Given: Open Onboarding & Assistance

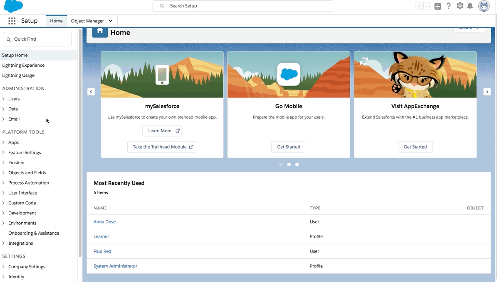Looking at the screenshot, I should [x=34, y=233].
